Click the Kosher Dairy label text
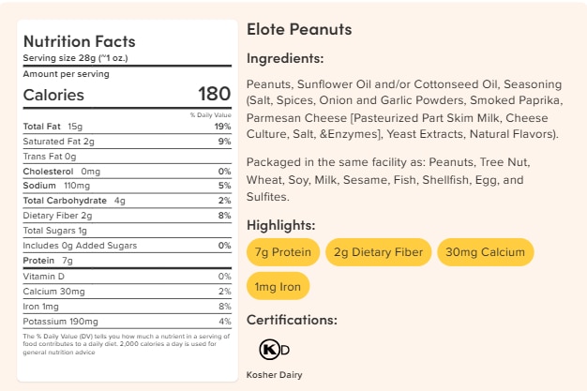 [x=275, y=376]
